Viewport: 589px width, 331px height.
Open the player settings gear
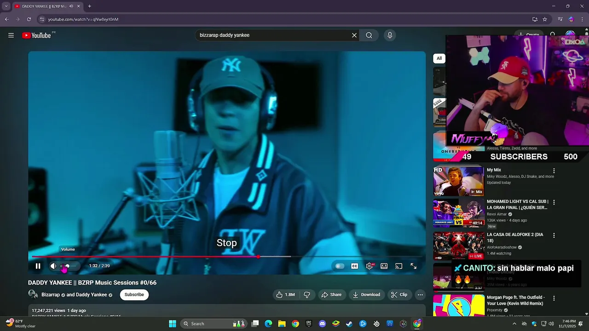pos(370,266)
